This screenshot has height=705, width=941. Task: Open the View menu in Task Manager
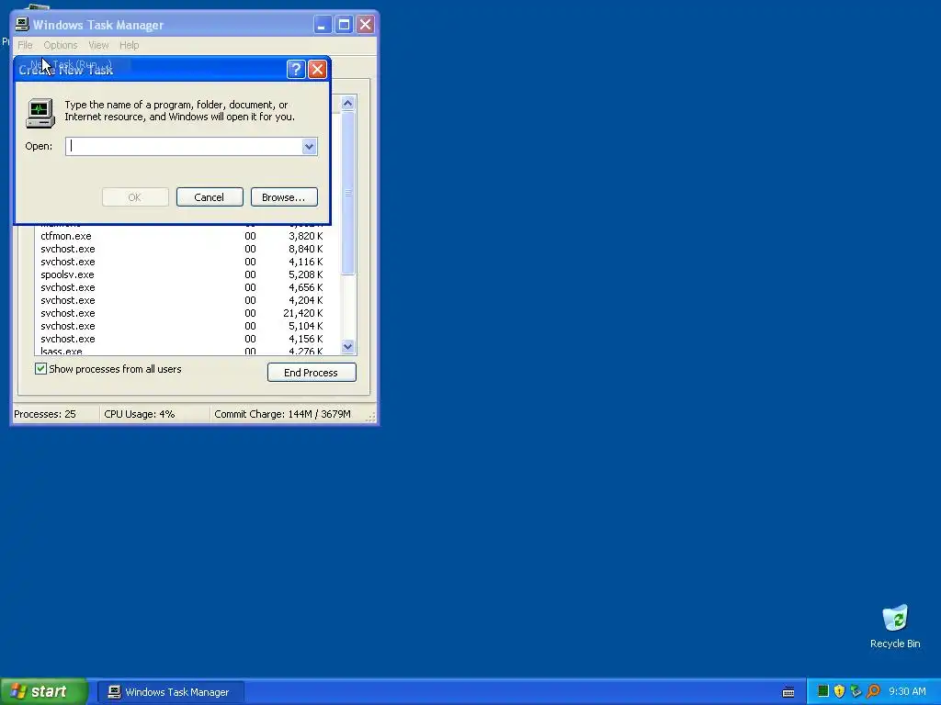[x=98, y=45]
